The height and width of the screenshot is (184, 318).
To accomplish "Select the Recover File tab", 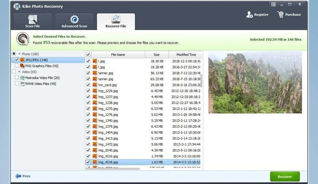I will point(116,22).
